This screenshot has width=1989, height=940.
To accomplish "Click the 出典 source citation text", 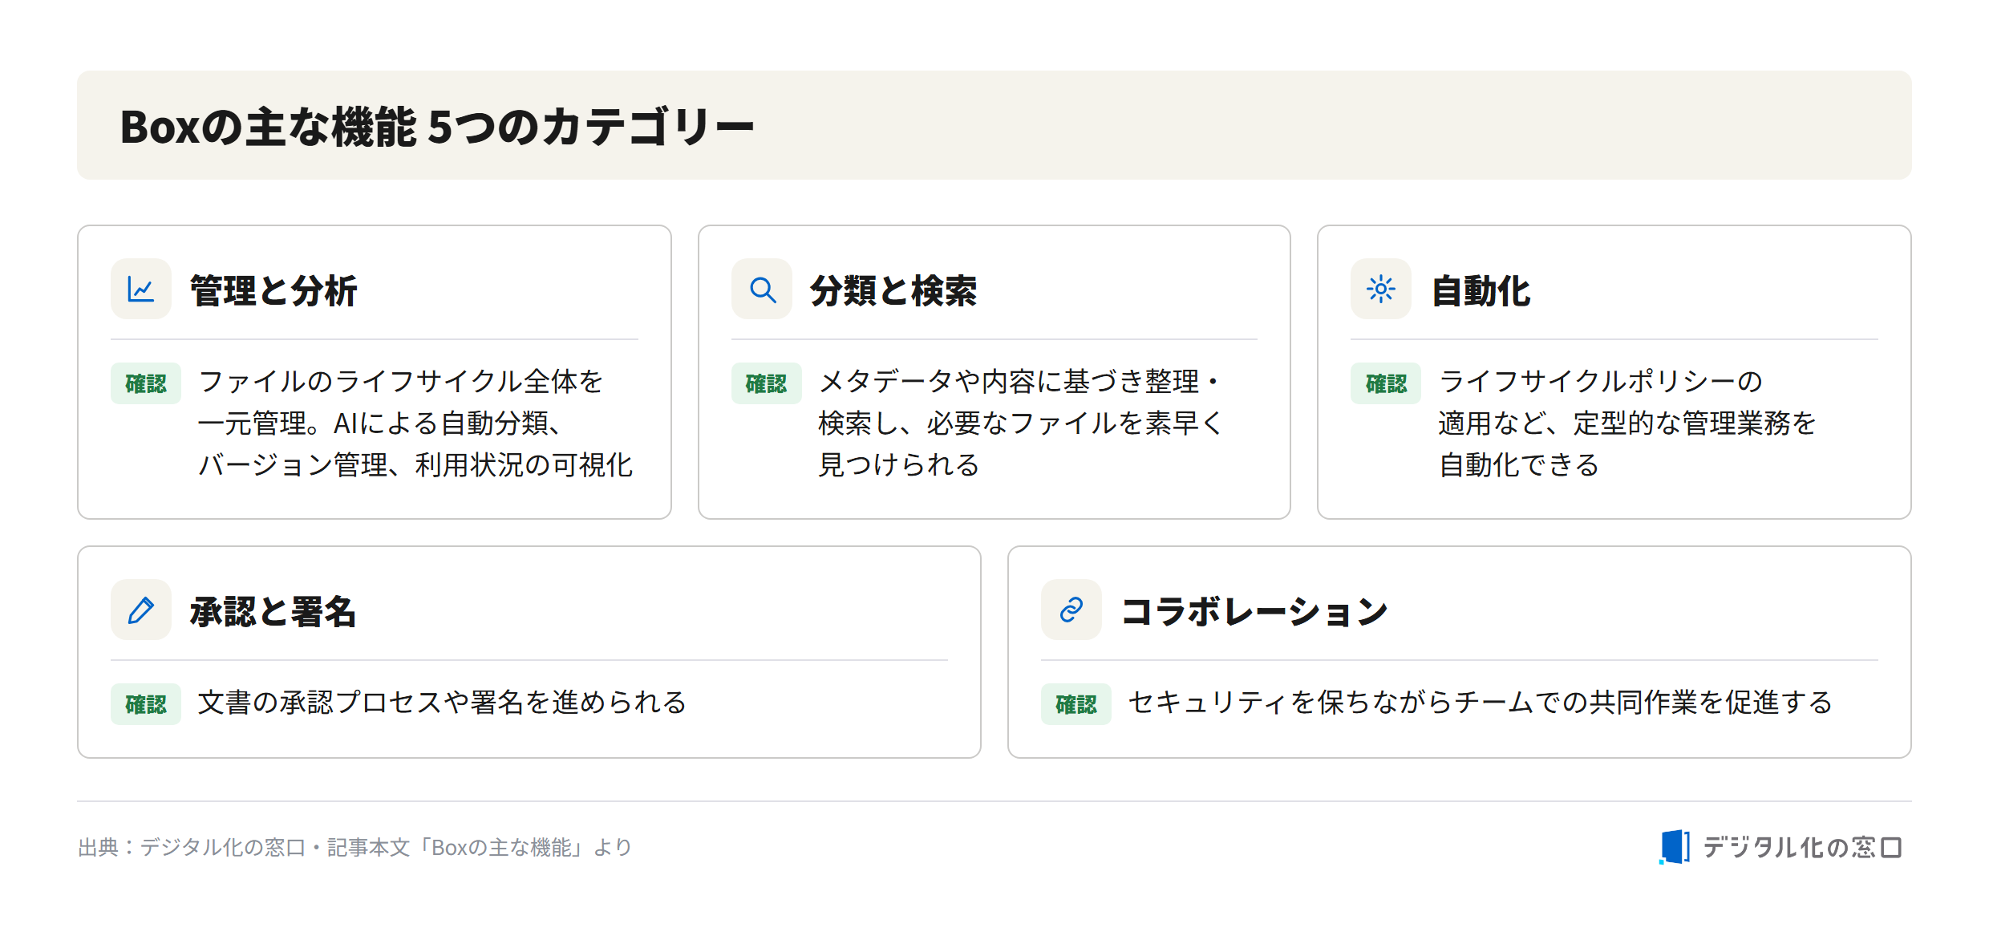I will (355, 847).
